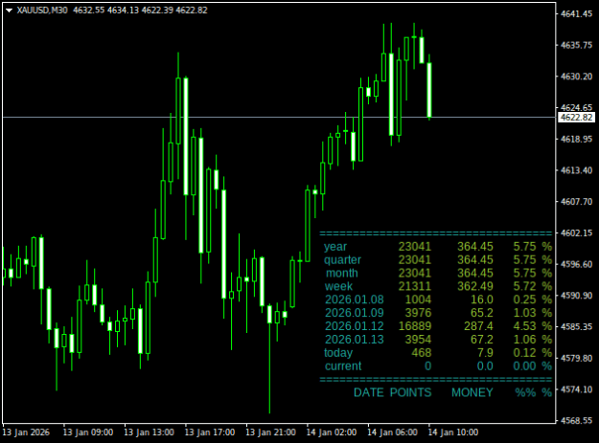Click the week points value 21311
The image size is (599, 443).
(x=415, y=287)
